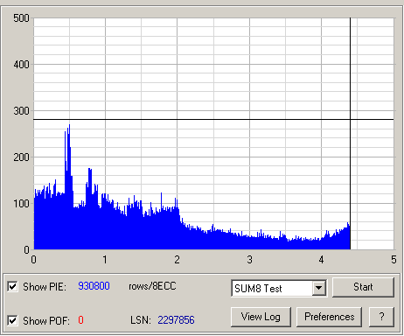This screenshot has width=404, height=336.
Task: Open the Preferences dialog button
Action: coord(329,317)
